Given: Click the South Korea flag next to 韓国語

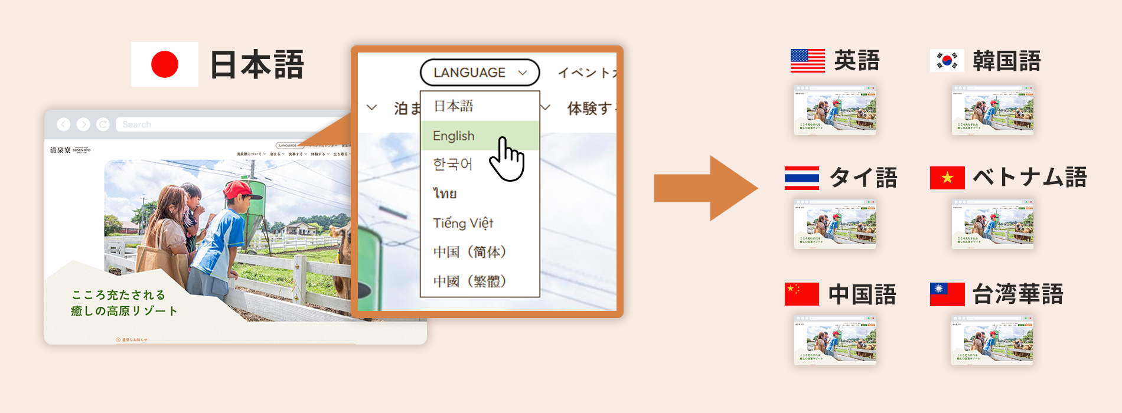Looking at the screenshot, I should click(x=947, y=61).
